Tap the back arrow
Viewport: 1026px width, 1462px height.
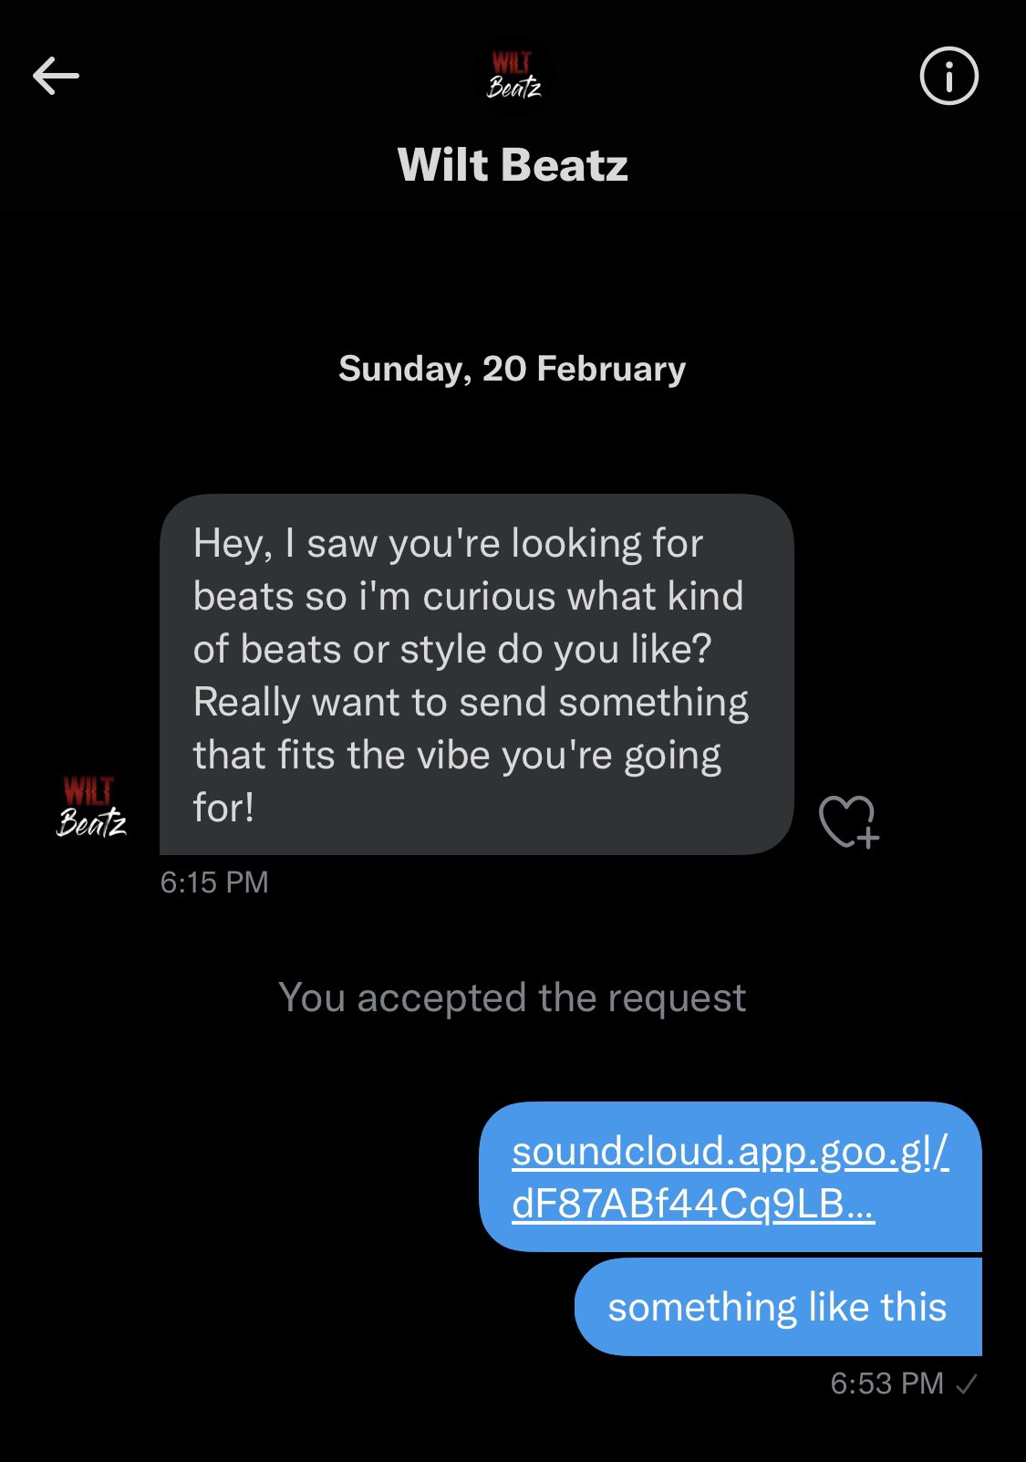coord(56,76)
